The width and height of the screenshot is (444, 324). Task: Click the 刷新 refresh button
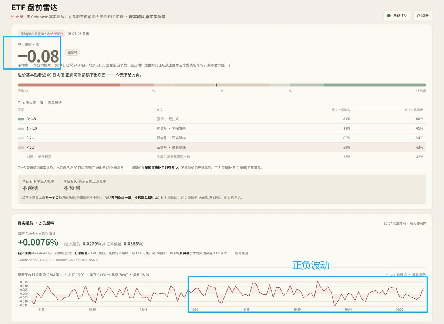click(423, 16)
